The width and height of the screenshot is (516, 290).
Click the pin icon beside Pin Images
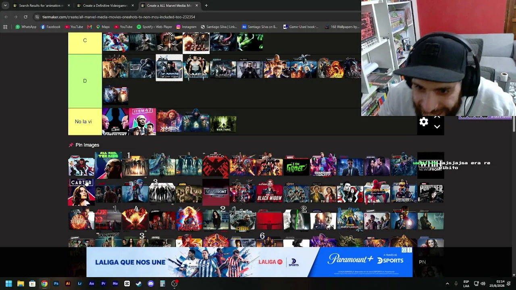click(71, 145)
